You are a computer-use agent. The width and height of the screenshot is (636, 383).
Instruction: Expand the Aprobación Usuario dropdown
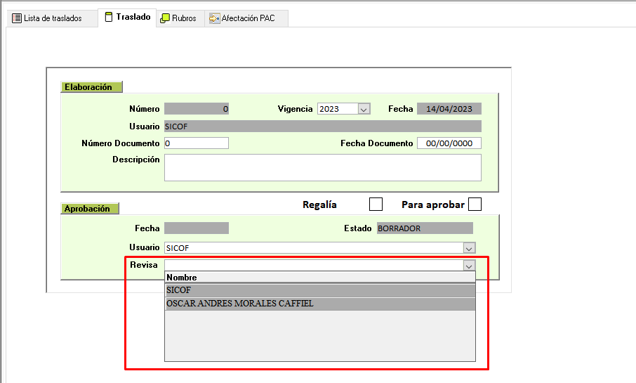coord(469,248)
